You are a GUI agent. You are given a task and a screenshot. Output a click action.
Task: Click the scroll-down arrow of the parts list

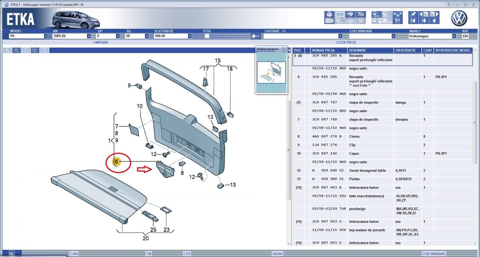pyautogui.click(x=475, y=243)
